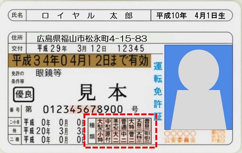
Task: Click the orange stamp near the photo
Action: (x=218, y=136)
